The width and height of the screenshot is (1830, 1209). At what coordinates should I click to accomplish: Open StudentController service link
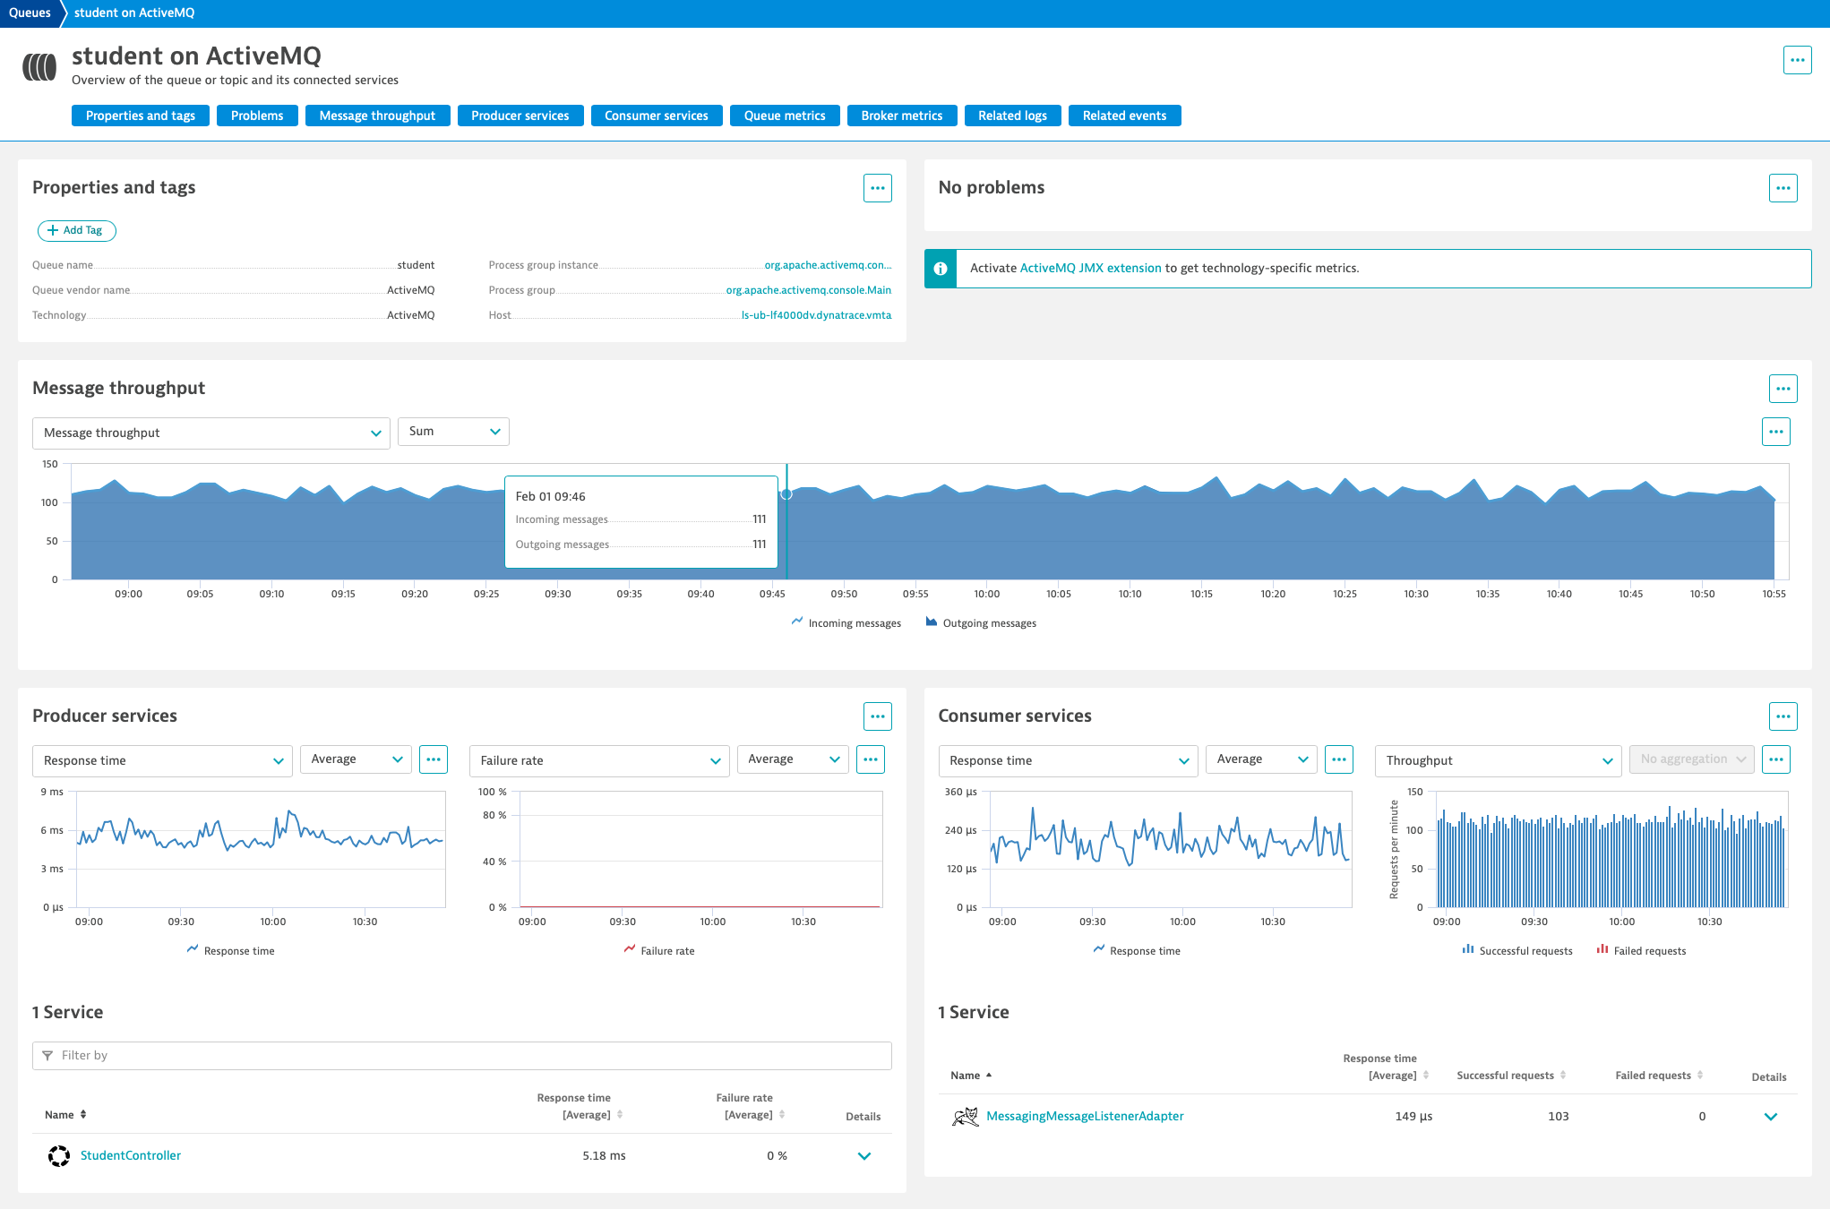click(131, 1156)
